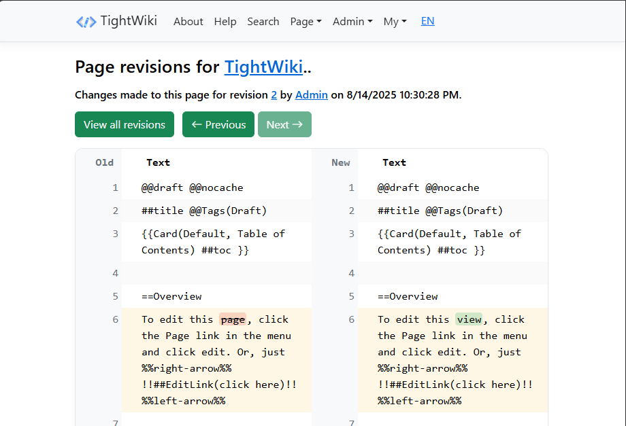Click the '%%left-arrow%%' text in the Old column
This screenshot has height=426, width=626.
click(x=183, y=401)
